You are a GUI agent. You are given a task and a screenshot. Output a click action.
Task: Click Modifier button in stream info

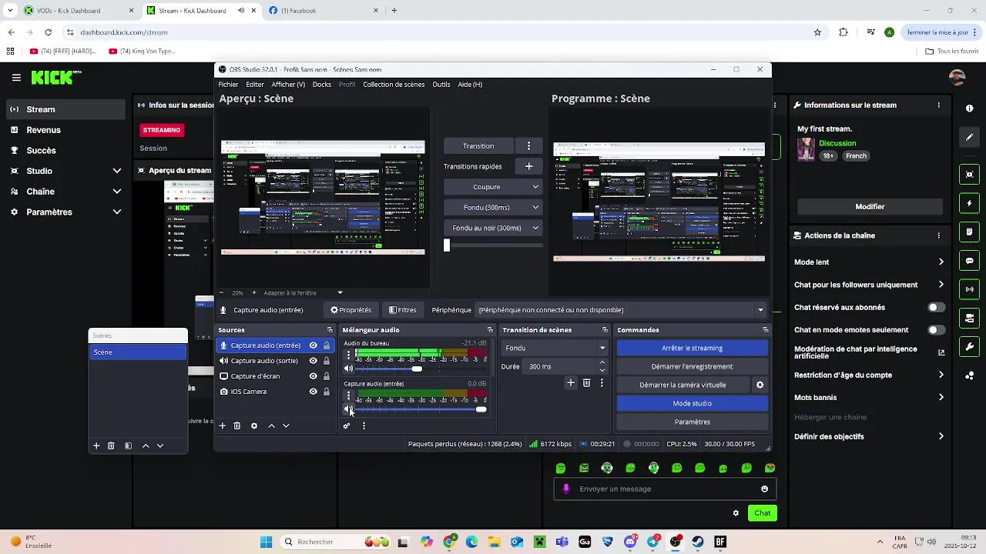(870, 206)
